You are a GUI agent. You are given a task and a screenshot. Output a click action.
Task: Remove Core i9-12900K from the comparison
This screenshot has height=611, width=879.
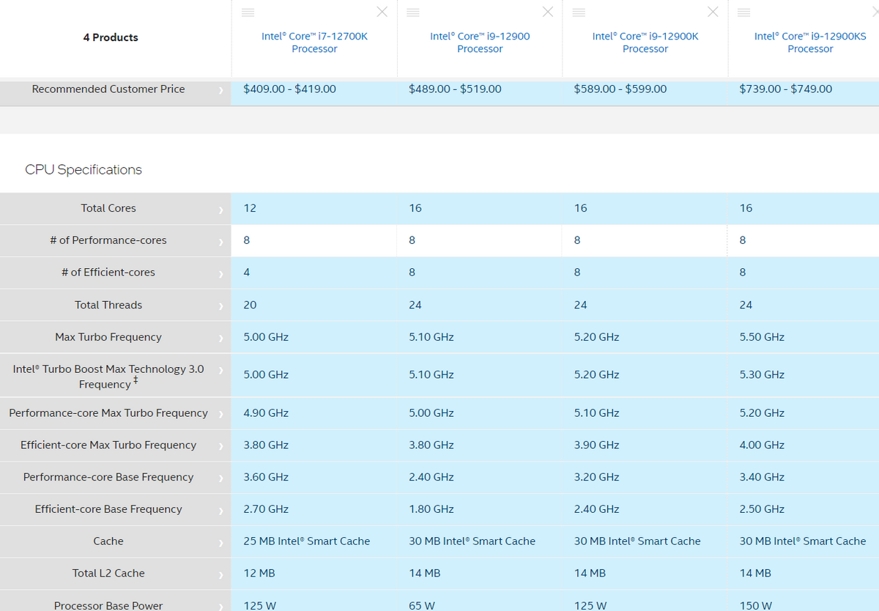click(x=713, y=12)
